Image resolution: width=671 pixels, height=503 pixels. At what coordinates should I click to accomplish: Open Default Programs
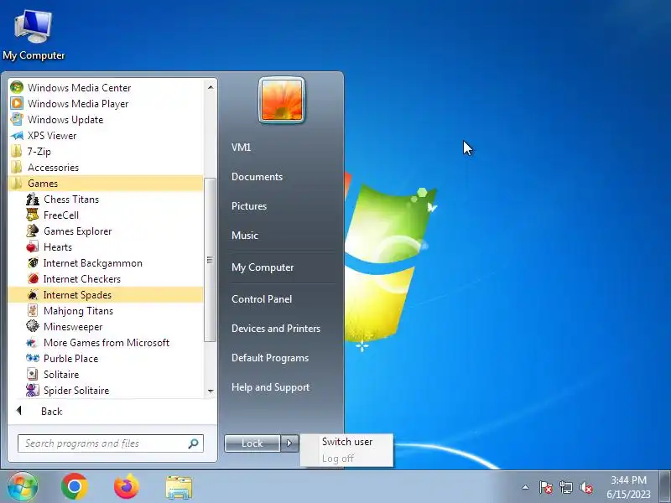[270, 358]
